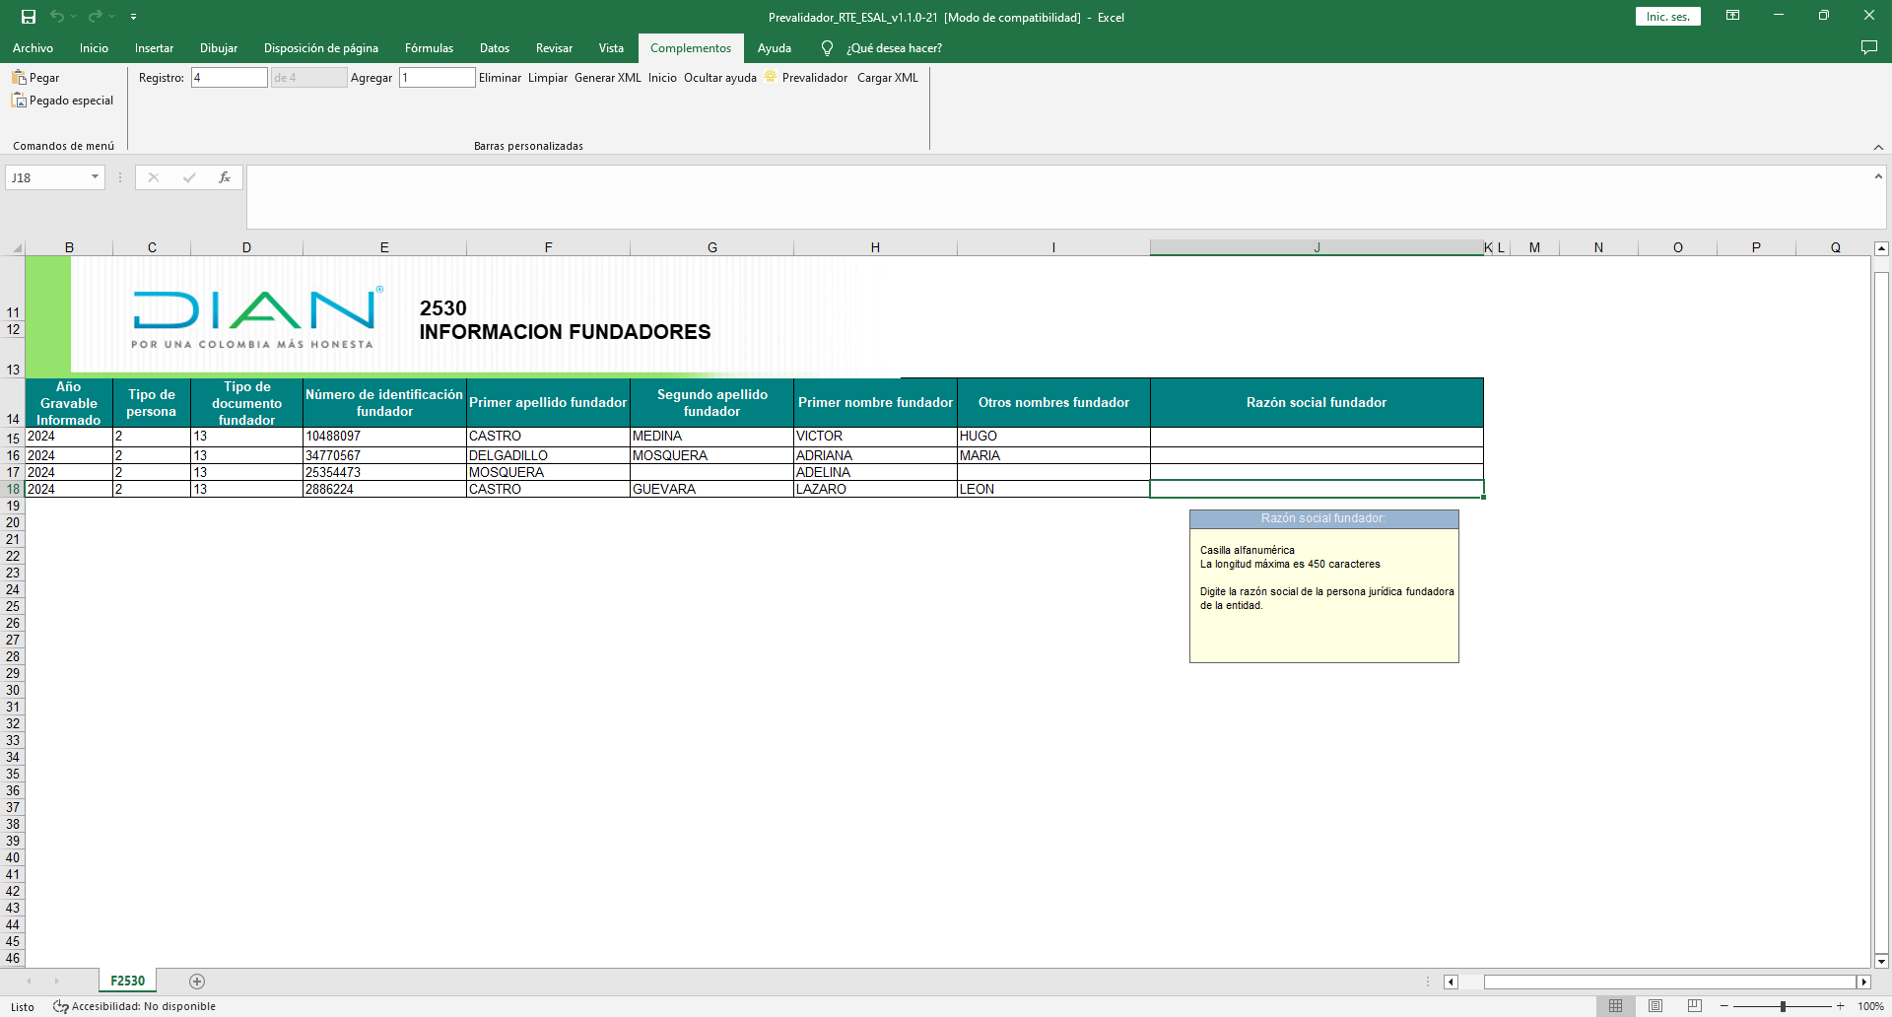Expand the Quick Access Toolbar customize arrow
The width and height of the screenshot is (1892, 1017).
tap(133, 17)
